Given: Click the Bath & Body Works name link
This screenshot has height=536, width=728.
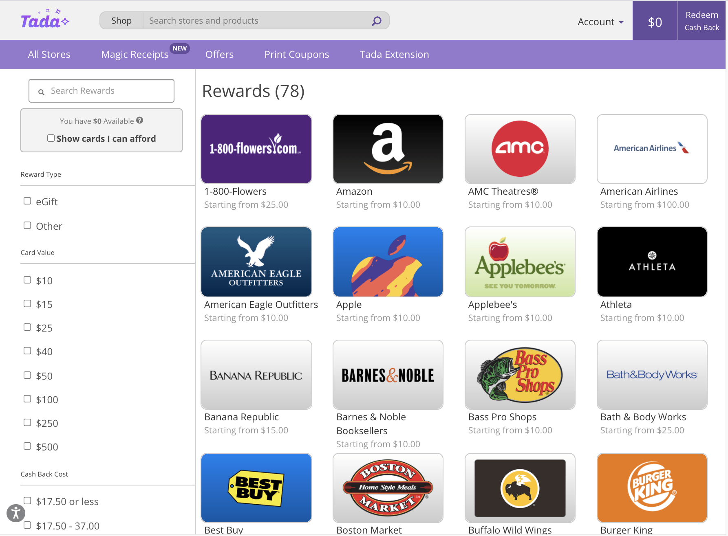Looking at the screenshot, I should tap(643, 417).
